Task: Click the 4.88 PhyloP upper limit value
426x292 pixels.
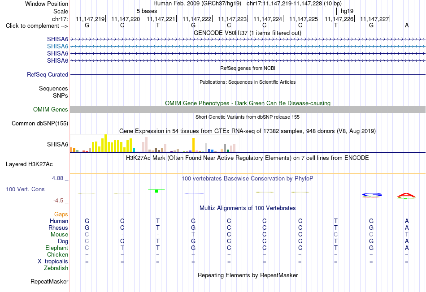Action: tap(57, 178)
